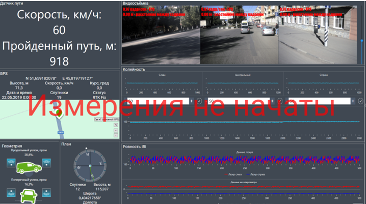366x204 pixels.
Task: Click the speed value 60
Action: [59, 31]
